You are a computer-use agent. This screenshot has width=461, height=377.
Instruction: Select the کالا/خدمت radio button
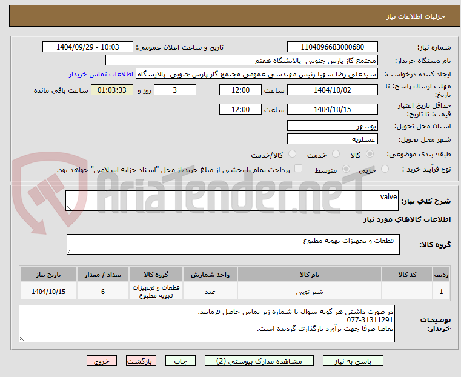[x=292, y=154]
